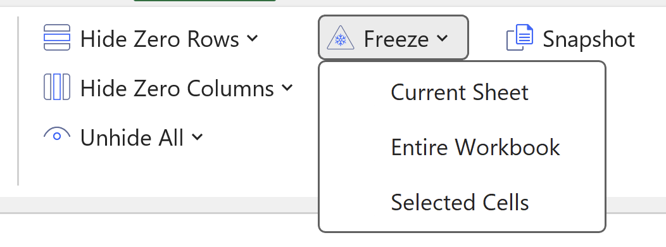Click the Unhide All text label
Image resolution: width=666 pixels, height=247 pixels.
tap(132, 137)
